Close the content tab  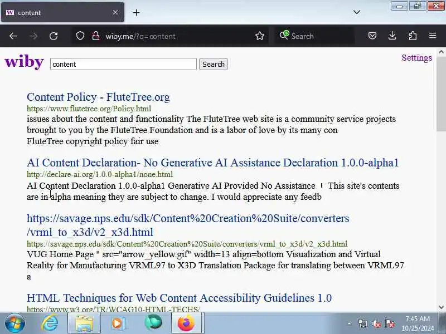[115, 12]
